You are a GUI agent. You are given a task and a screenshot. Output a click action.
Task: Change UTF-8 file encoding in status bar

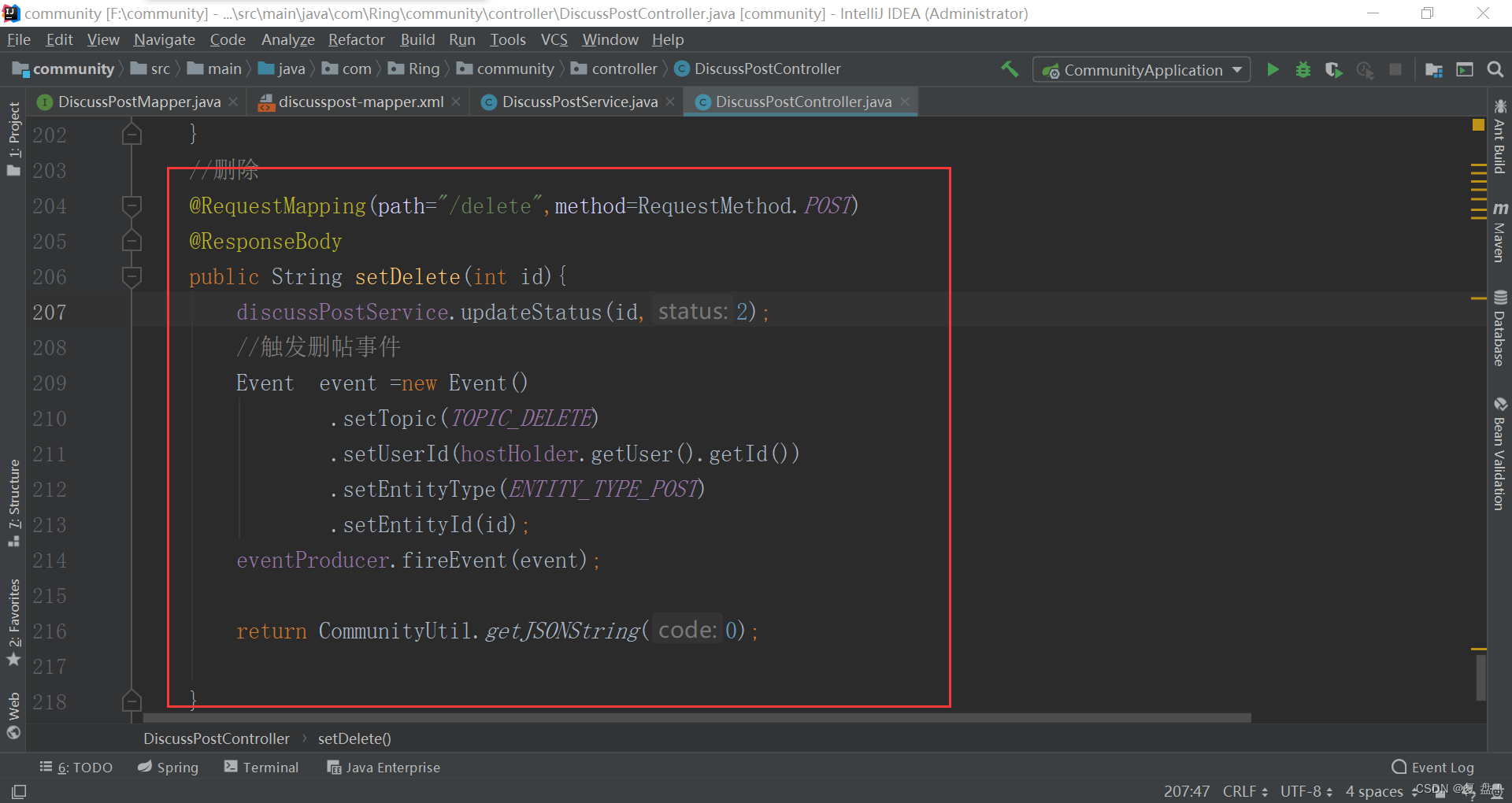coord(1306,791)
